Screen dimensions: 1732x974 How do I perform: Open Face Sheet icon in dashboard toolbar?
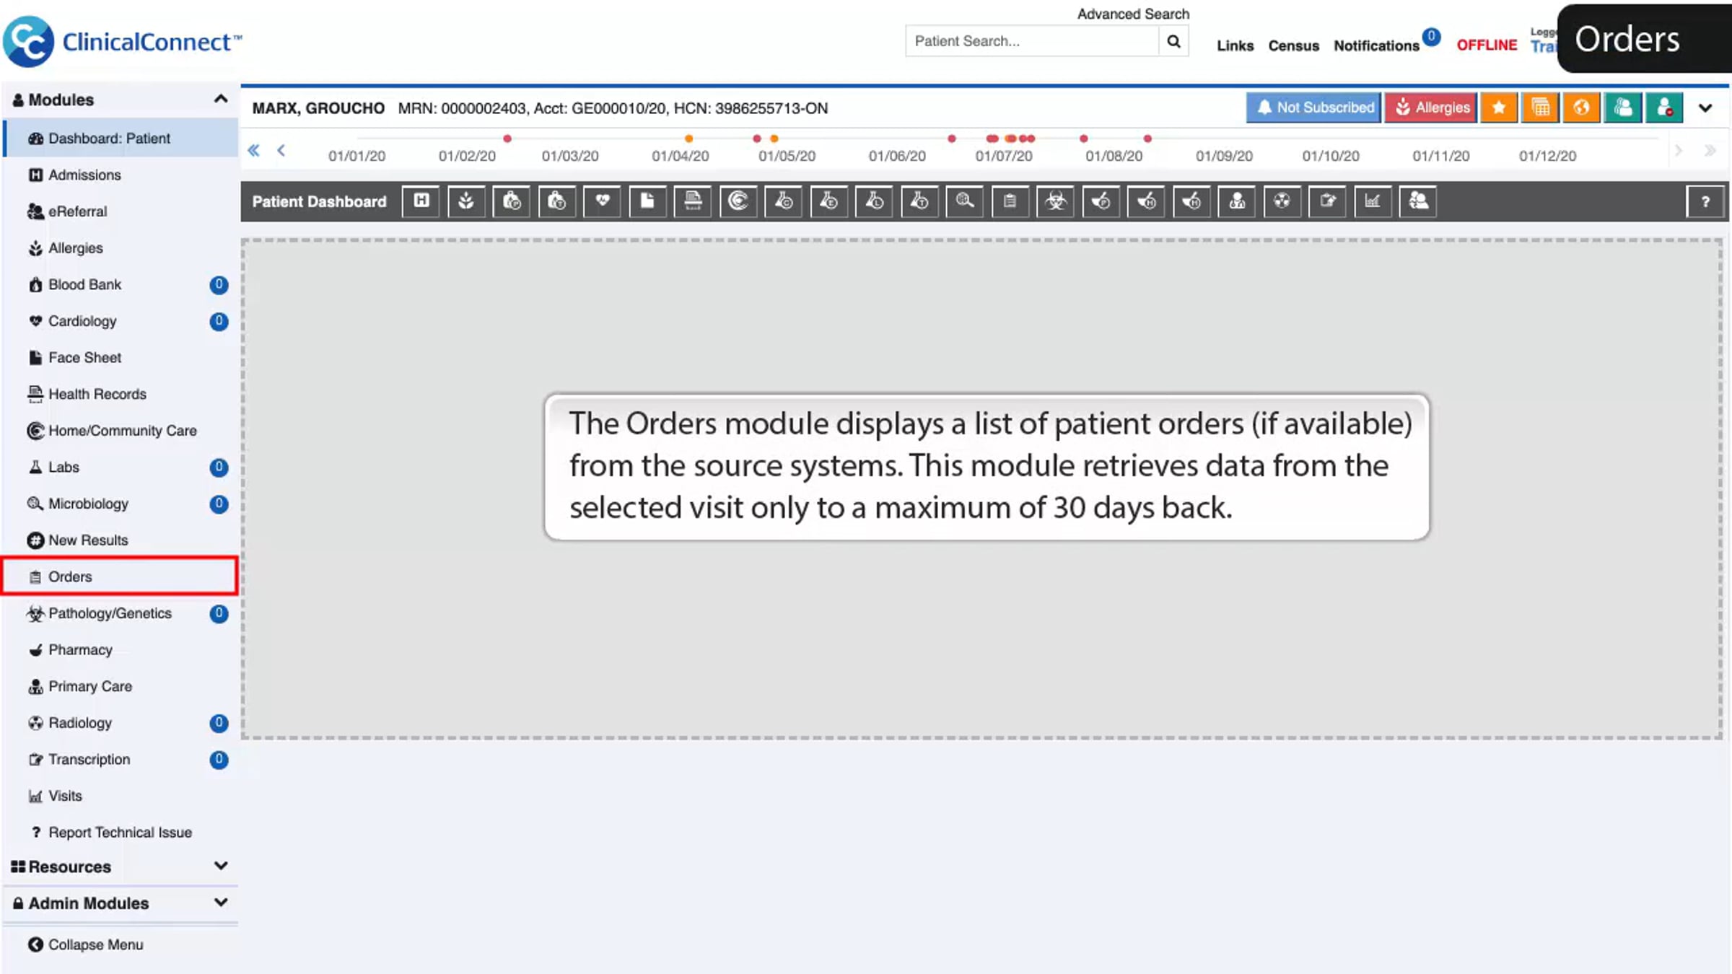click(647, 201)
